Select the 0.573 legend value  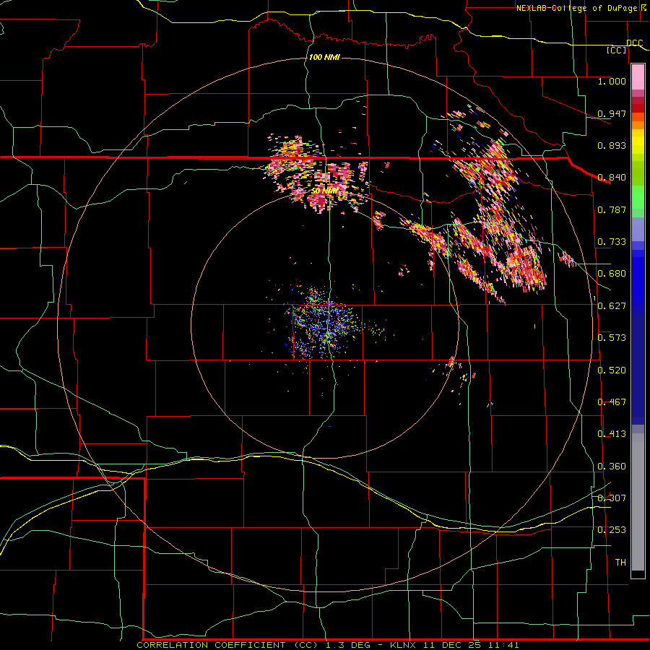(612, 337)
